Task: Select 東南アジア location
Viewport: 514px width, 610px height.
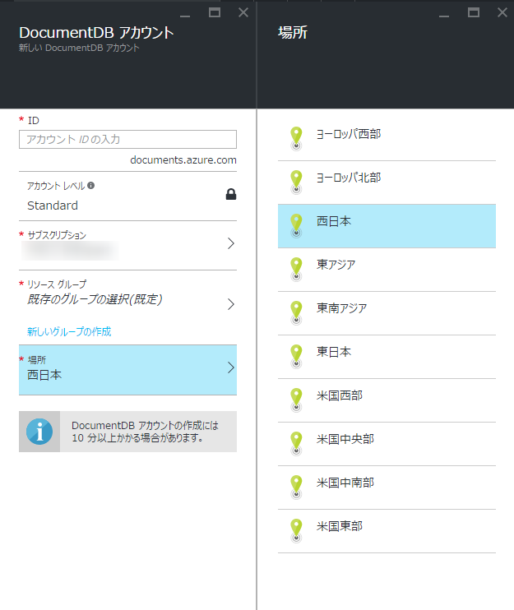Action: [x=387, y=313]
